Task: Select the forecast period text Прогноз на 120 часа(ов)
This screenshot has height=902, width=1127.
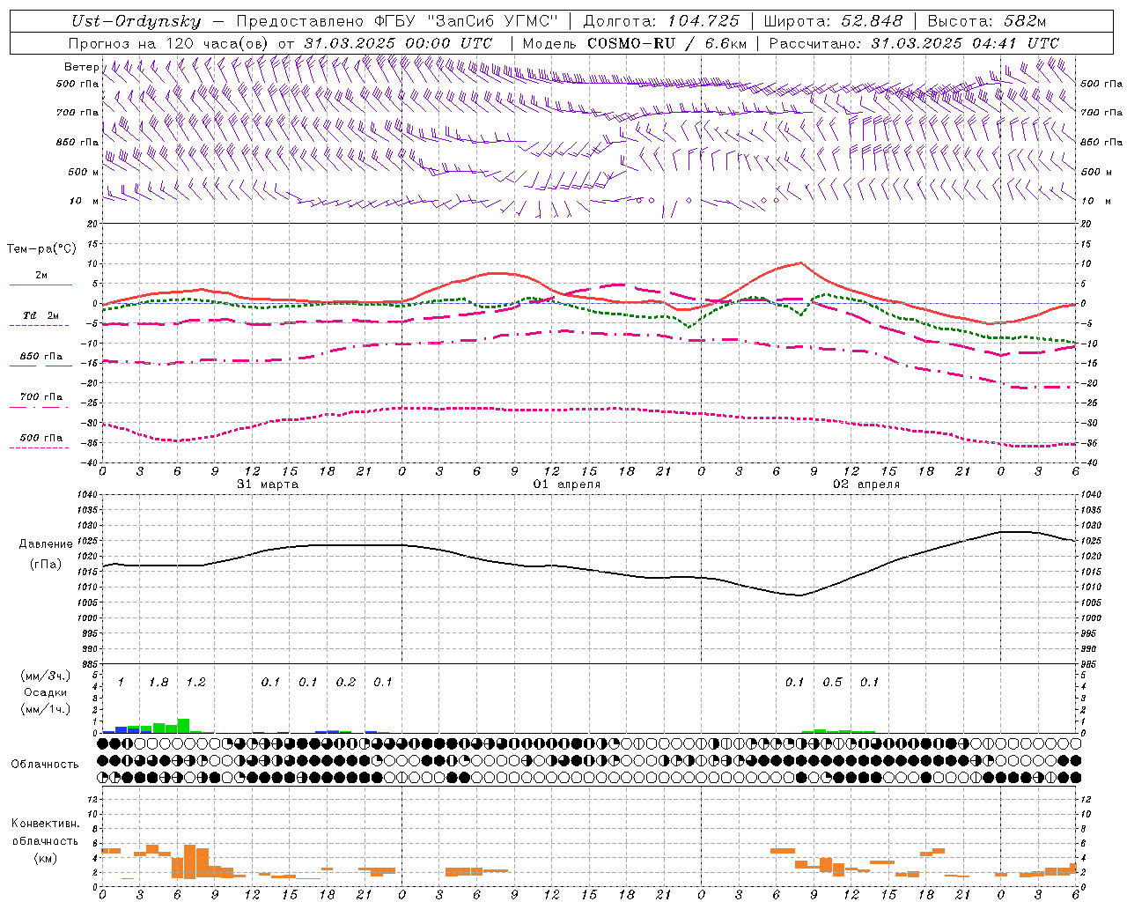Action: [169, 43]
